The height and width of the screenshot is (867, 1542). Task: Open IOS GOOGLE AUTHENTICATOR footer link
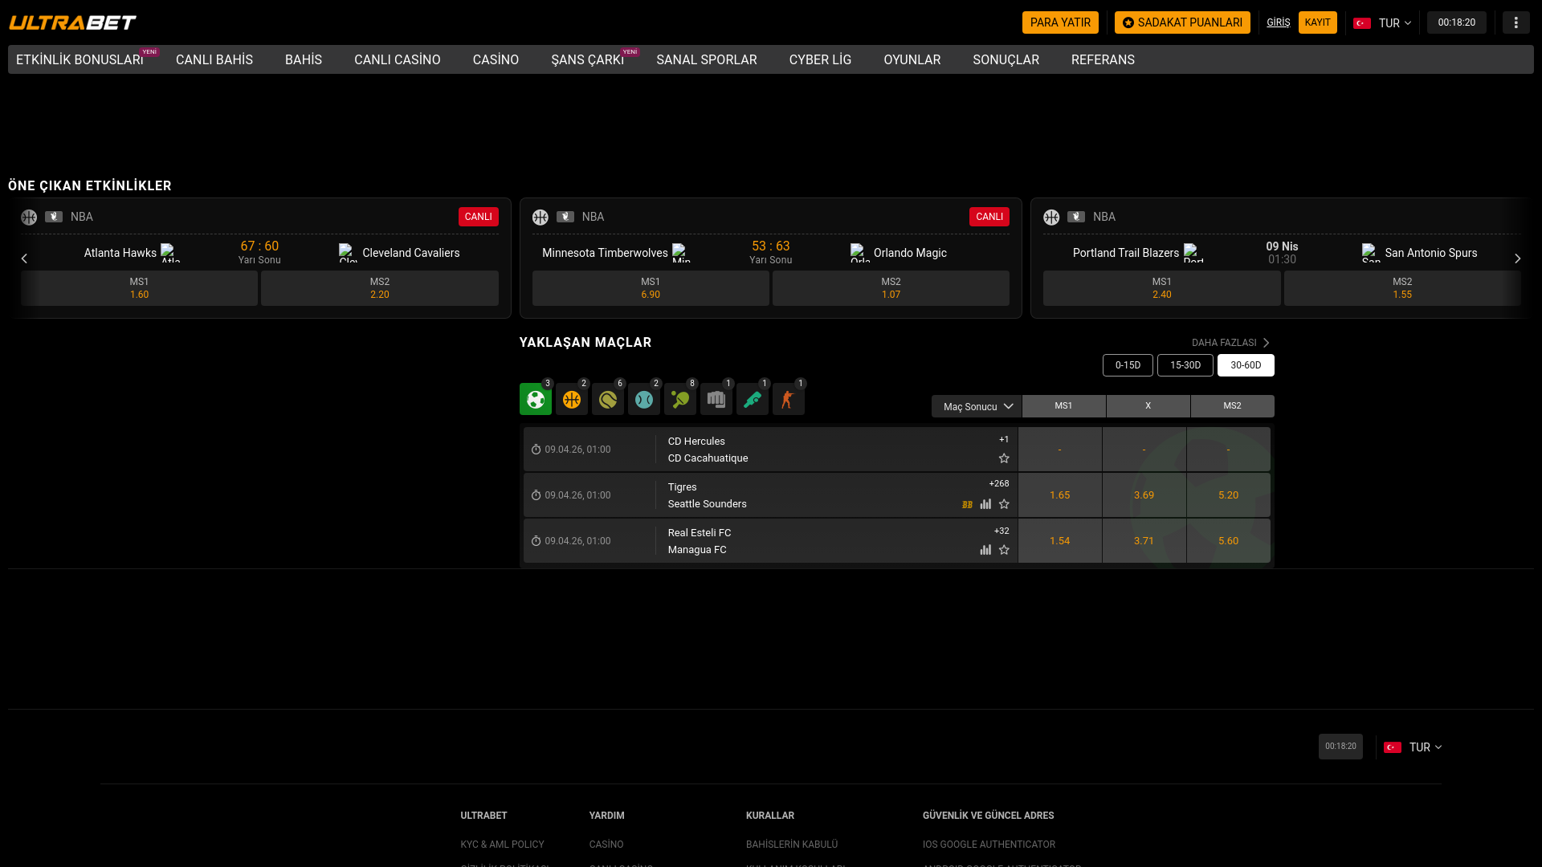tap(989, 845)
